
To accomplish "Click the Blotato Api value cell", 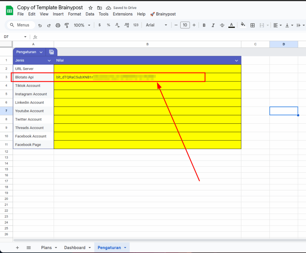I will [x=147, y=77].
